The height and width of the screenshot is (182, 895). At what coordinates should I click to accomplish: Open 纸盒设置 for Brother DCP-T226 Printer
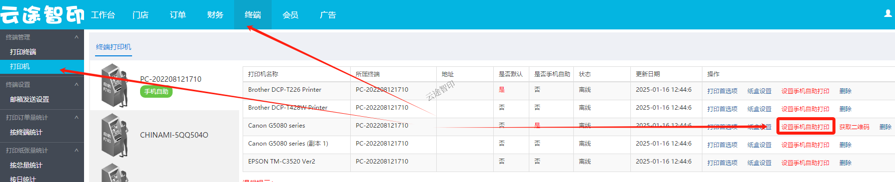[x=759, y=91]
